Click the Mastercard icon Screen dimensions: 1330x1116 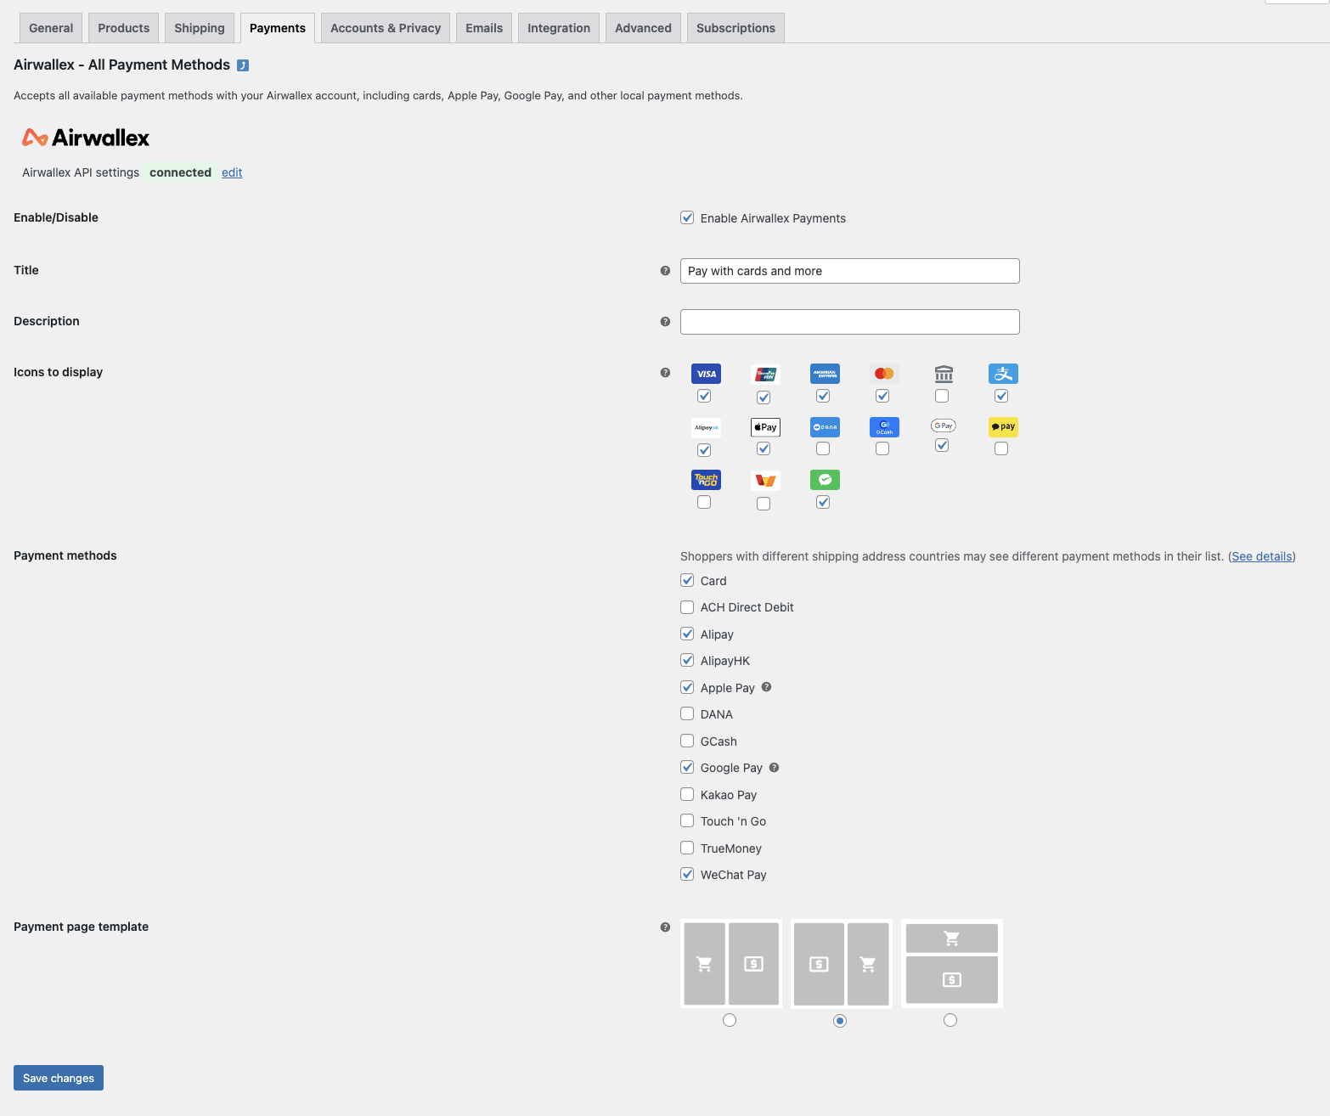click(883, 373)
